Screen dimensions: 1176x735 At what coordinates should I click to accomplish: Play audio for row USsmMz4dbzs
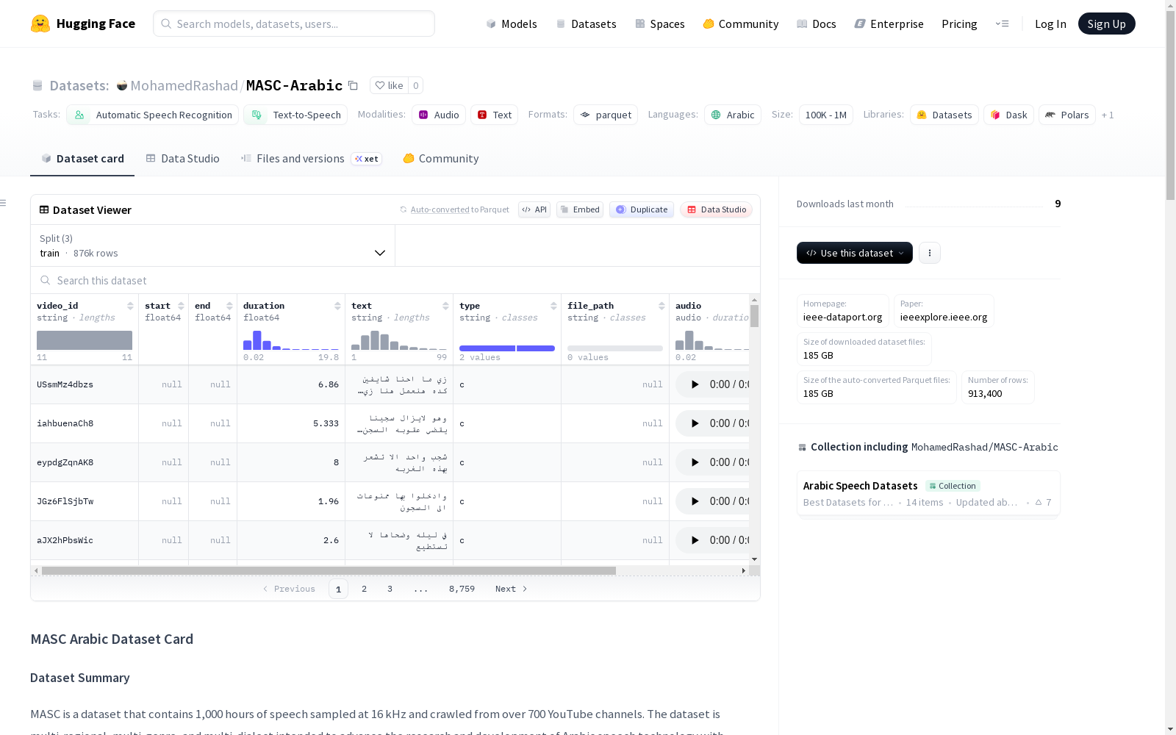point(695,384)
